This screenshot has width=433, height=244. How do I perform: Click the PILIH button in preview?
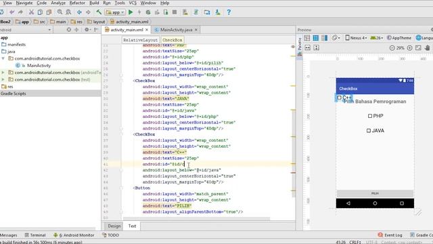tap(375, 193)
